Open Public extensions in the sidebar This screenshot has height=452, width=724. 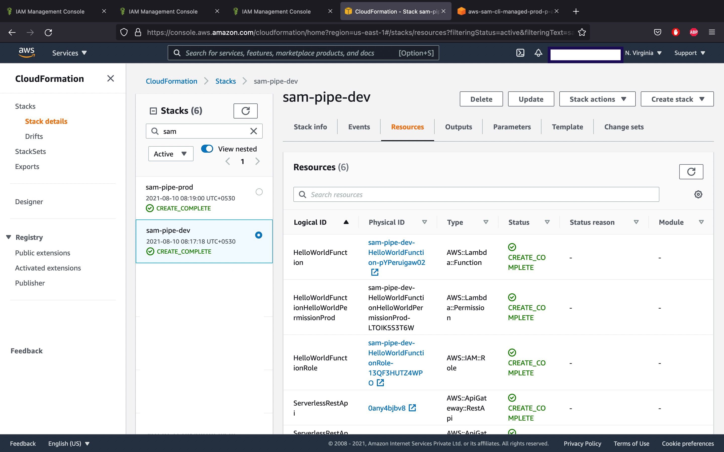click(42, 253)
